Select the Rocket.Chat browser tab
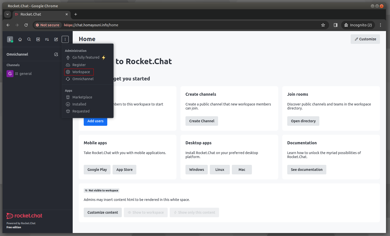 (x=41, y=14)
